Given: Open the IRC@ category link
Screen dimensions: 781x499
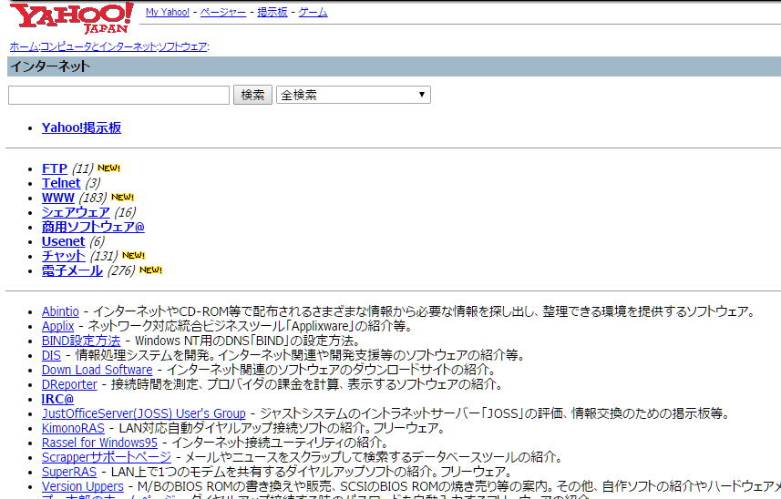Looking at the screenshot, I should click(x=57, y=399).
